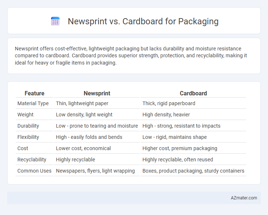Click the 'Common Uses' row label

click(x=34, y=171)
